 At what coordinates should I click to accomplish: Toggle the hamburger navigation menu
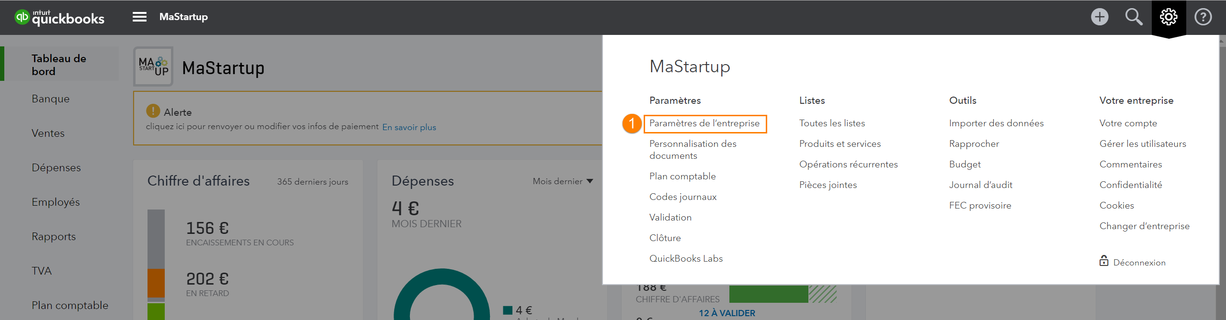(x=139, y=17)
